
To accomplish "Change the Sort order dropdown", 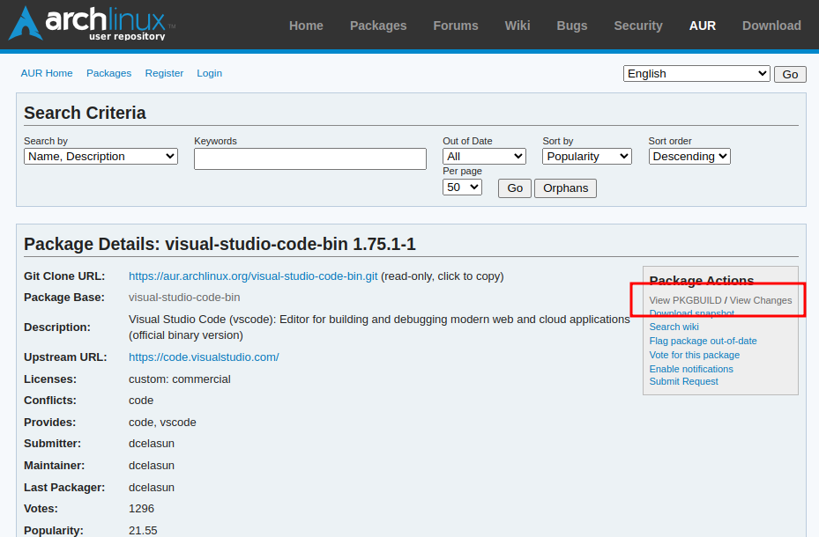I will [x=689, y=156].
